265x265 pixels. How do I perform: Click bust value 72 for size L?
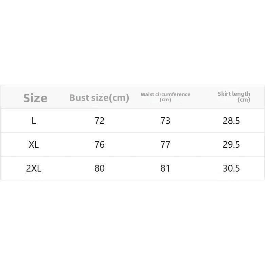coord(99,121)
